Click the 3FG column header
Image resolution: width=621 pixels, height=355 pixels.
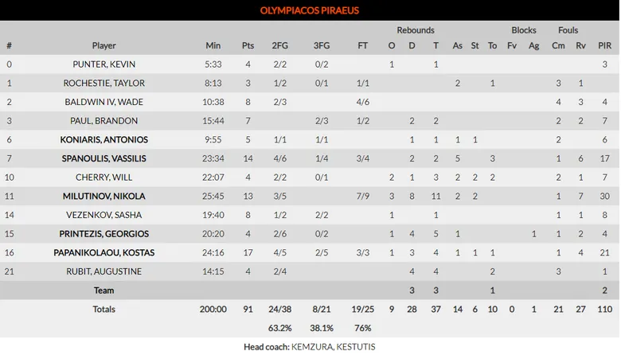point(322,45)
